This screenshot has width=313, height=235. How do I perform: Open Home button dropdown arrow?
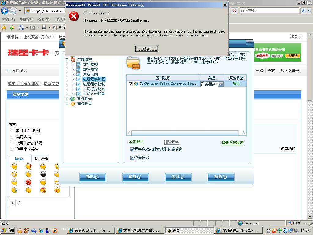pos(27,28)
